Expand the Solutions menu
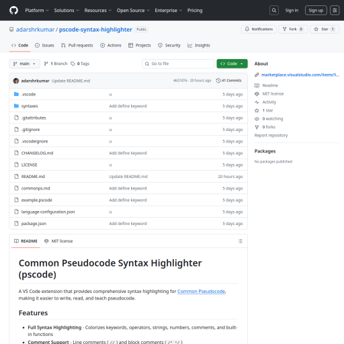Image resolution: width=344 pixels, height=344 pixels. (x=67, y=11)
